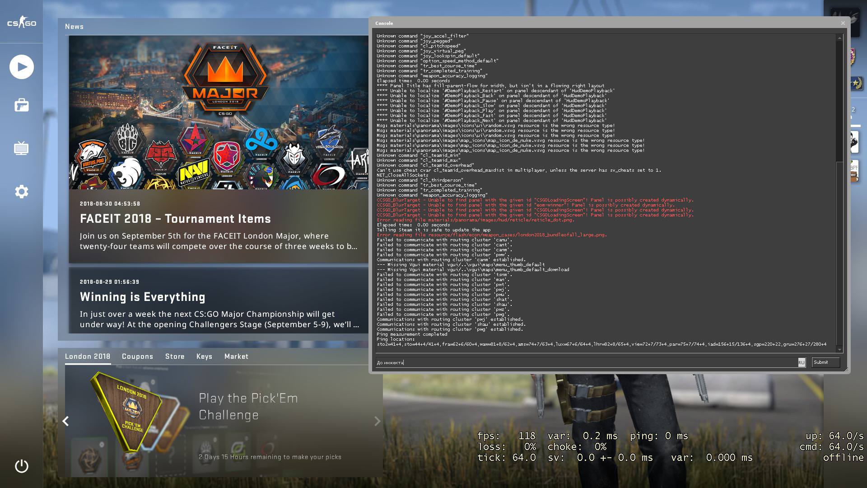The width and height of the screenshot is (867, 488).
Task: Select the Keys tab
Action: coord(204,357)
